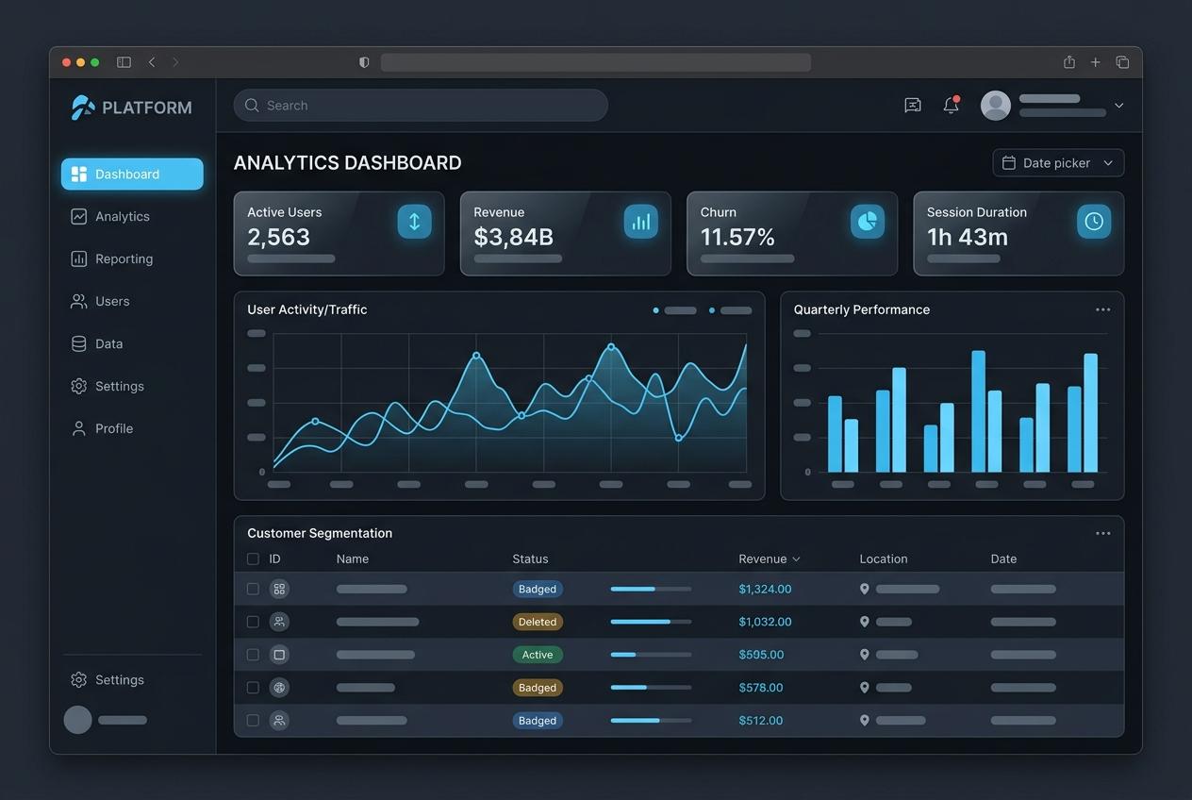Image resolution: width=1192 pixels, height=800 pixels.
Task: Click the people ID icon in $1,032.00 row
Action: point(279,622)
